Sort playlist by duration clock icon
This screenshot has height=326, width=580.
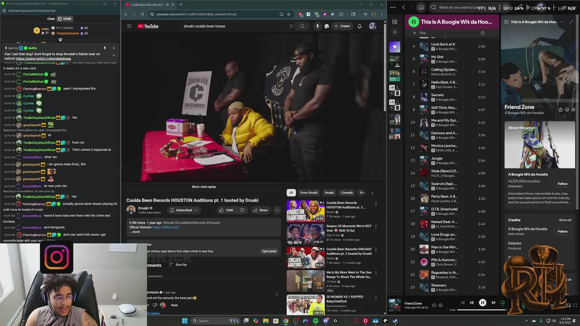pyautogui.click(x=483, y=33)
